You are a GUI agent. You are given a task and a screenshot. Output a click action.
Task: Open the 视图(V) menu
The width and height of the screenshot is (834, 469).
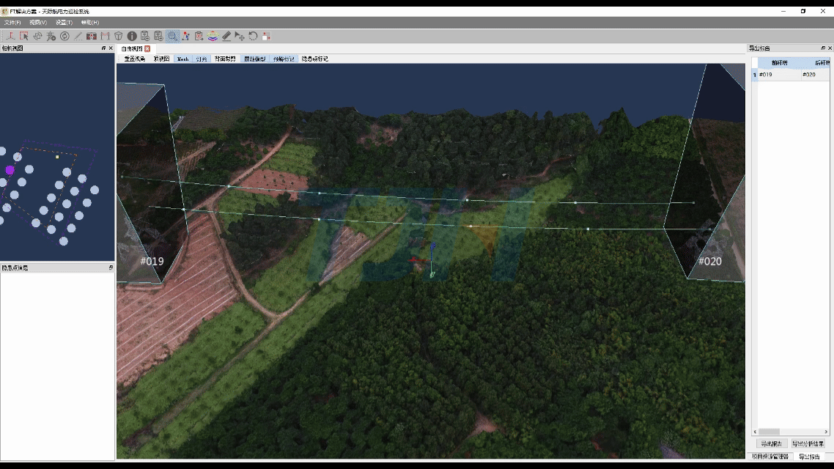(38, 23)
